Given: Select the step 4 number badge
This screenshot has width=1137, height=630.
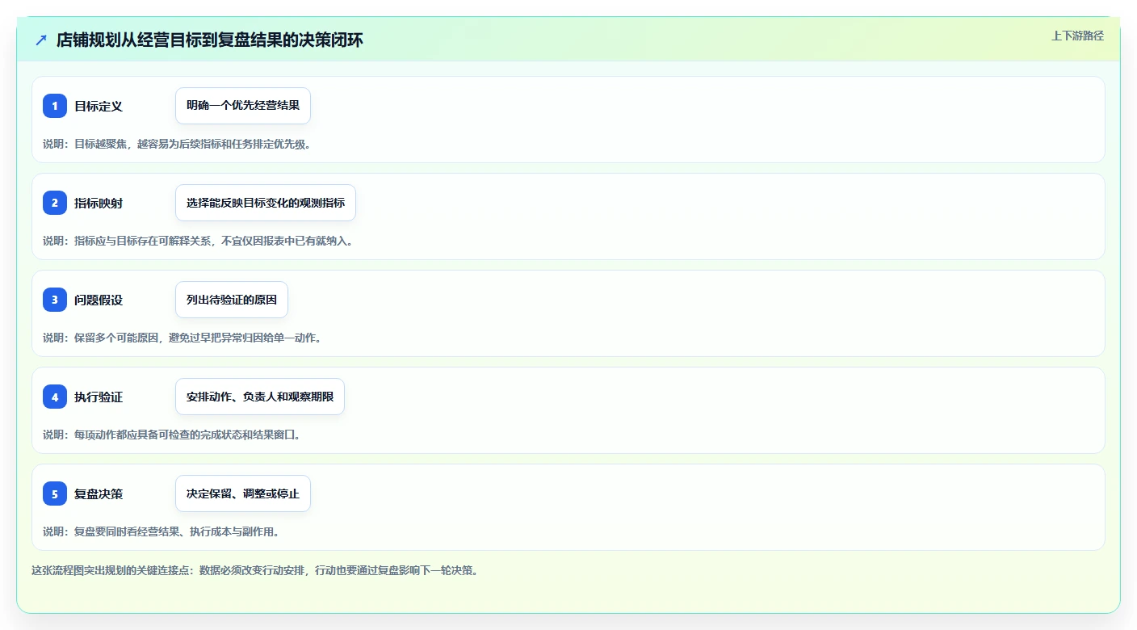Looking at the screenshot, I should (x=55, y=397).
